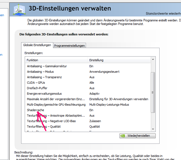Select the Shadercache row
Viewport: 181px width, 160px height.
point(88,110)
